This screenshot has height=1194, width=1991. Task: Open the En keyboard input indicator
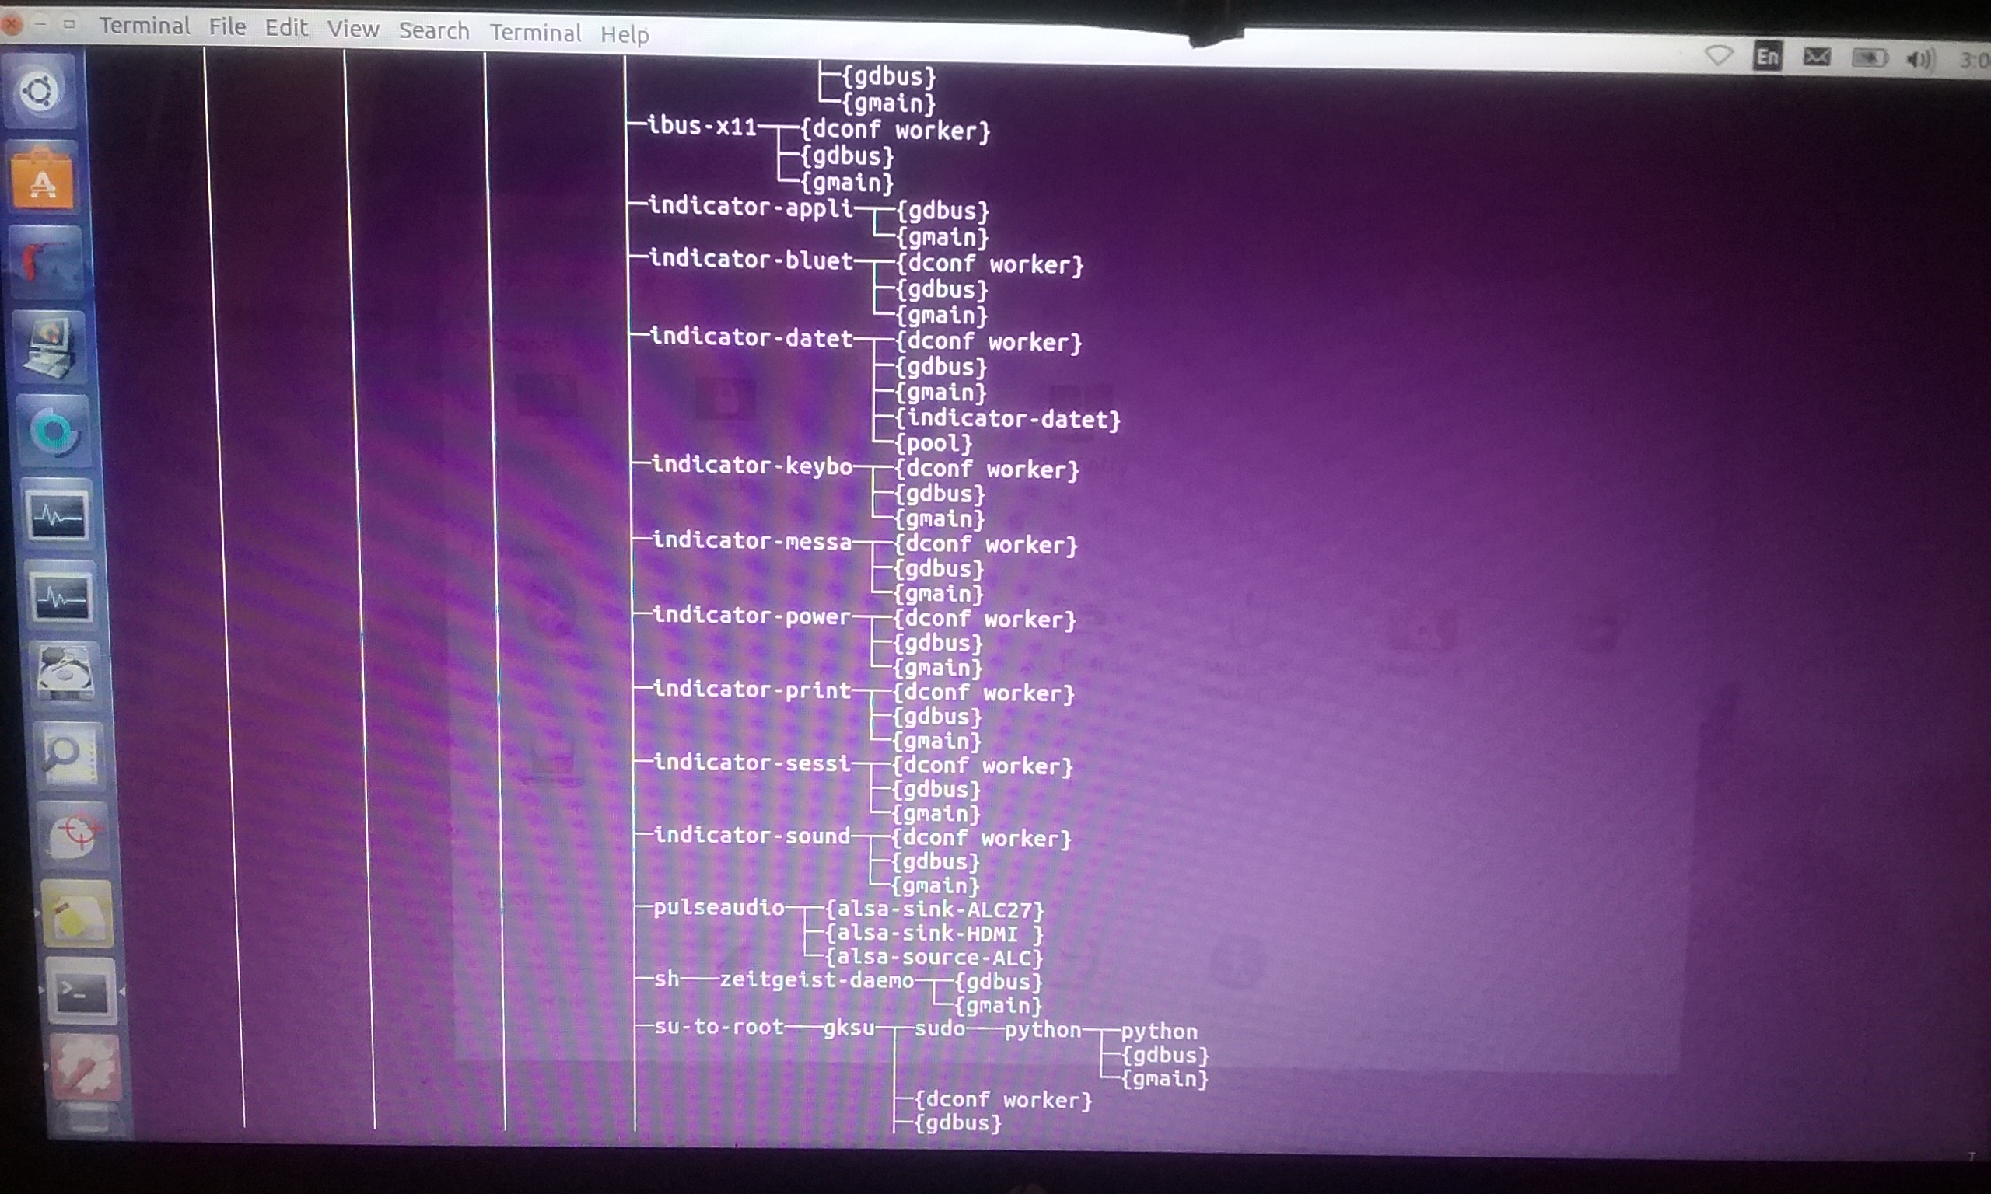[1766, 57]
